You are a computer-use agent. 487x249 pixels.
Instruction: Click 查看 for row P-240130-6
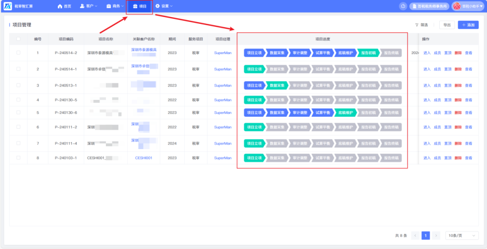pos(469,113)
